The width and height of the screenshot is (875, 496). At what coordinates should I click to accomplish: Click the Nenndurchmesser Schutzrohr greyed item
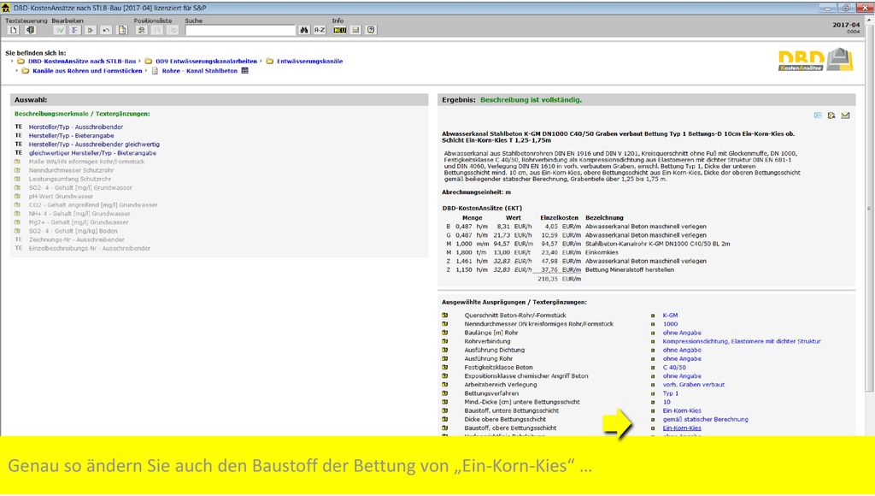[72, 170]
